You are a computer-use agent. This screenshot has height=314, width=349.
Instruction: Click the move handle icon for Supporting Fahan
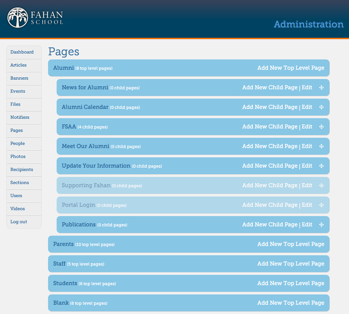pyautogui.click(x=321, y=185)
